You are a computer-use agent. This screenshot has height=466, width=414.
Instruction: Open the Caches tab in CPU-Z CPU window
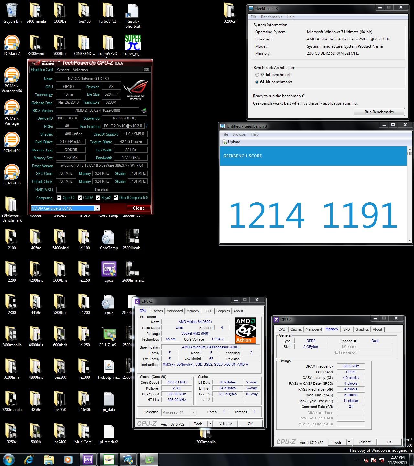pos(157,311)
